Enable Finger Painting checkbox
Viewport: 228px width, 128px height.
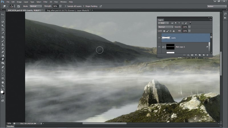(84, 6)
